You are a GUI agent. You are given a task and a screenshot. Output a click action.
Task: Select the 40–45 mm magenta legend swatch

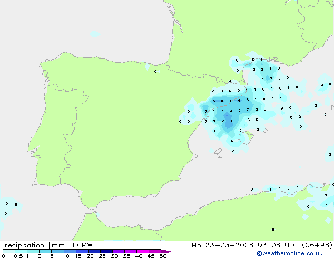point(143,251)
